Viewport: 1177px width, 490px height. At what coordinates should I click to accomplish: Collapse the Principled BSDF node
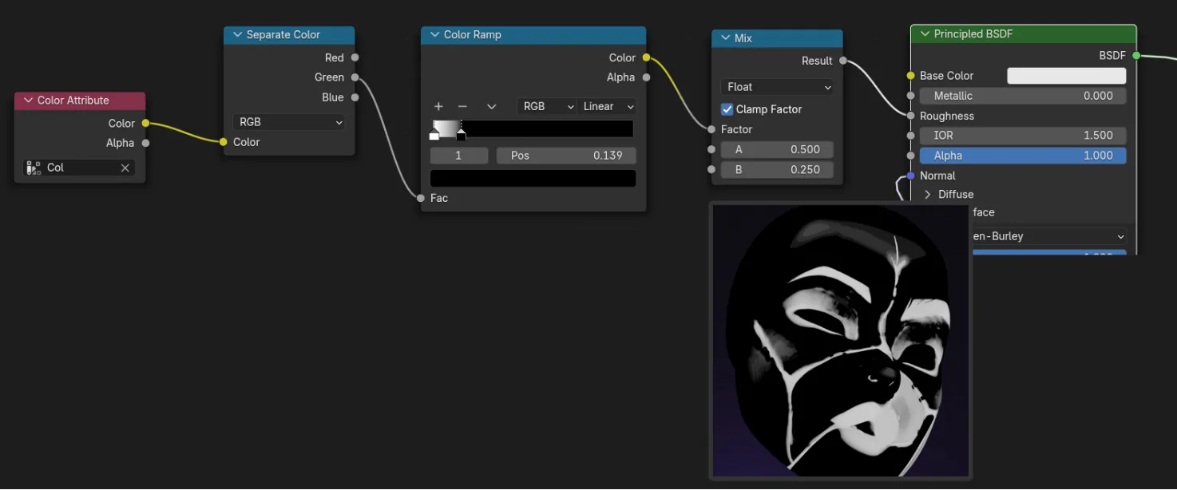coord(925,34)
